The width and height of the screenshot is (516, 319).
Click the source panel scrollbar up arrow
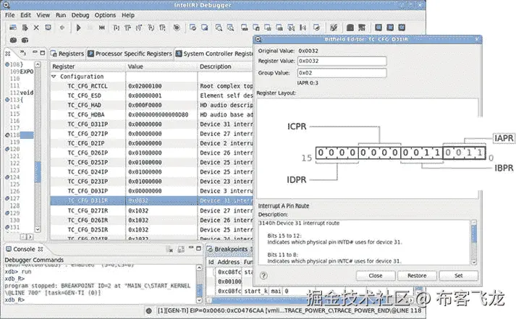point(38,64)
